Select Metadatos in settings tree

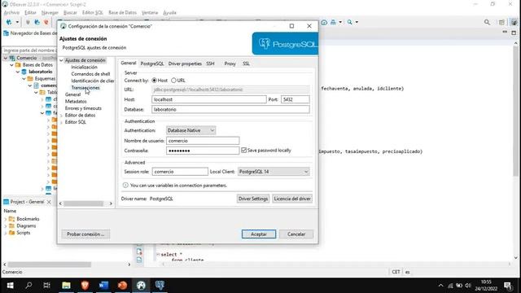(x=76, y=101)
